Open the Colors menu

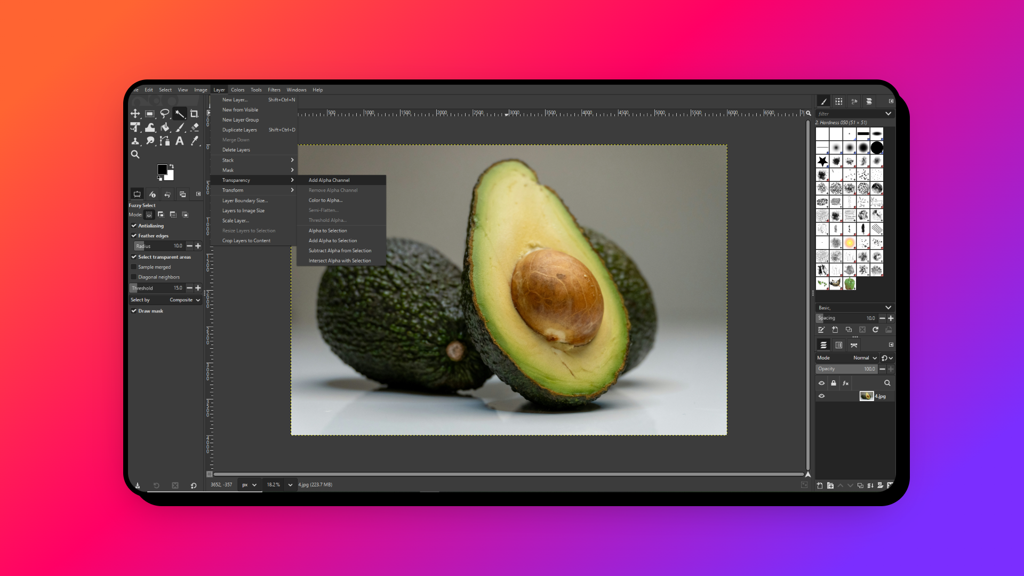point(237,90)
